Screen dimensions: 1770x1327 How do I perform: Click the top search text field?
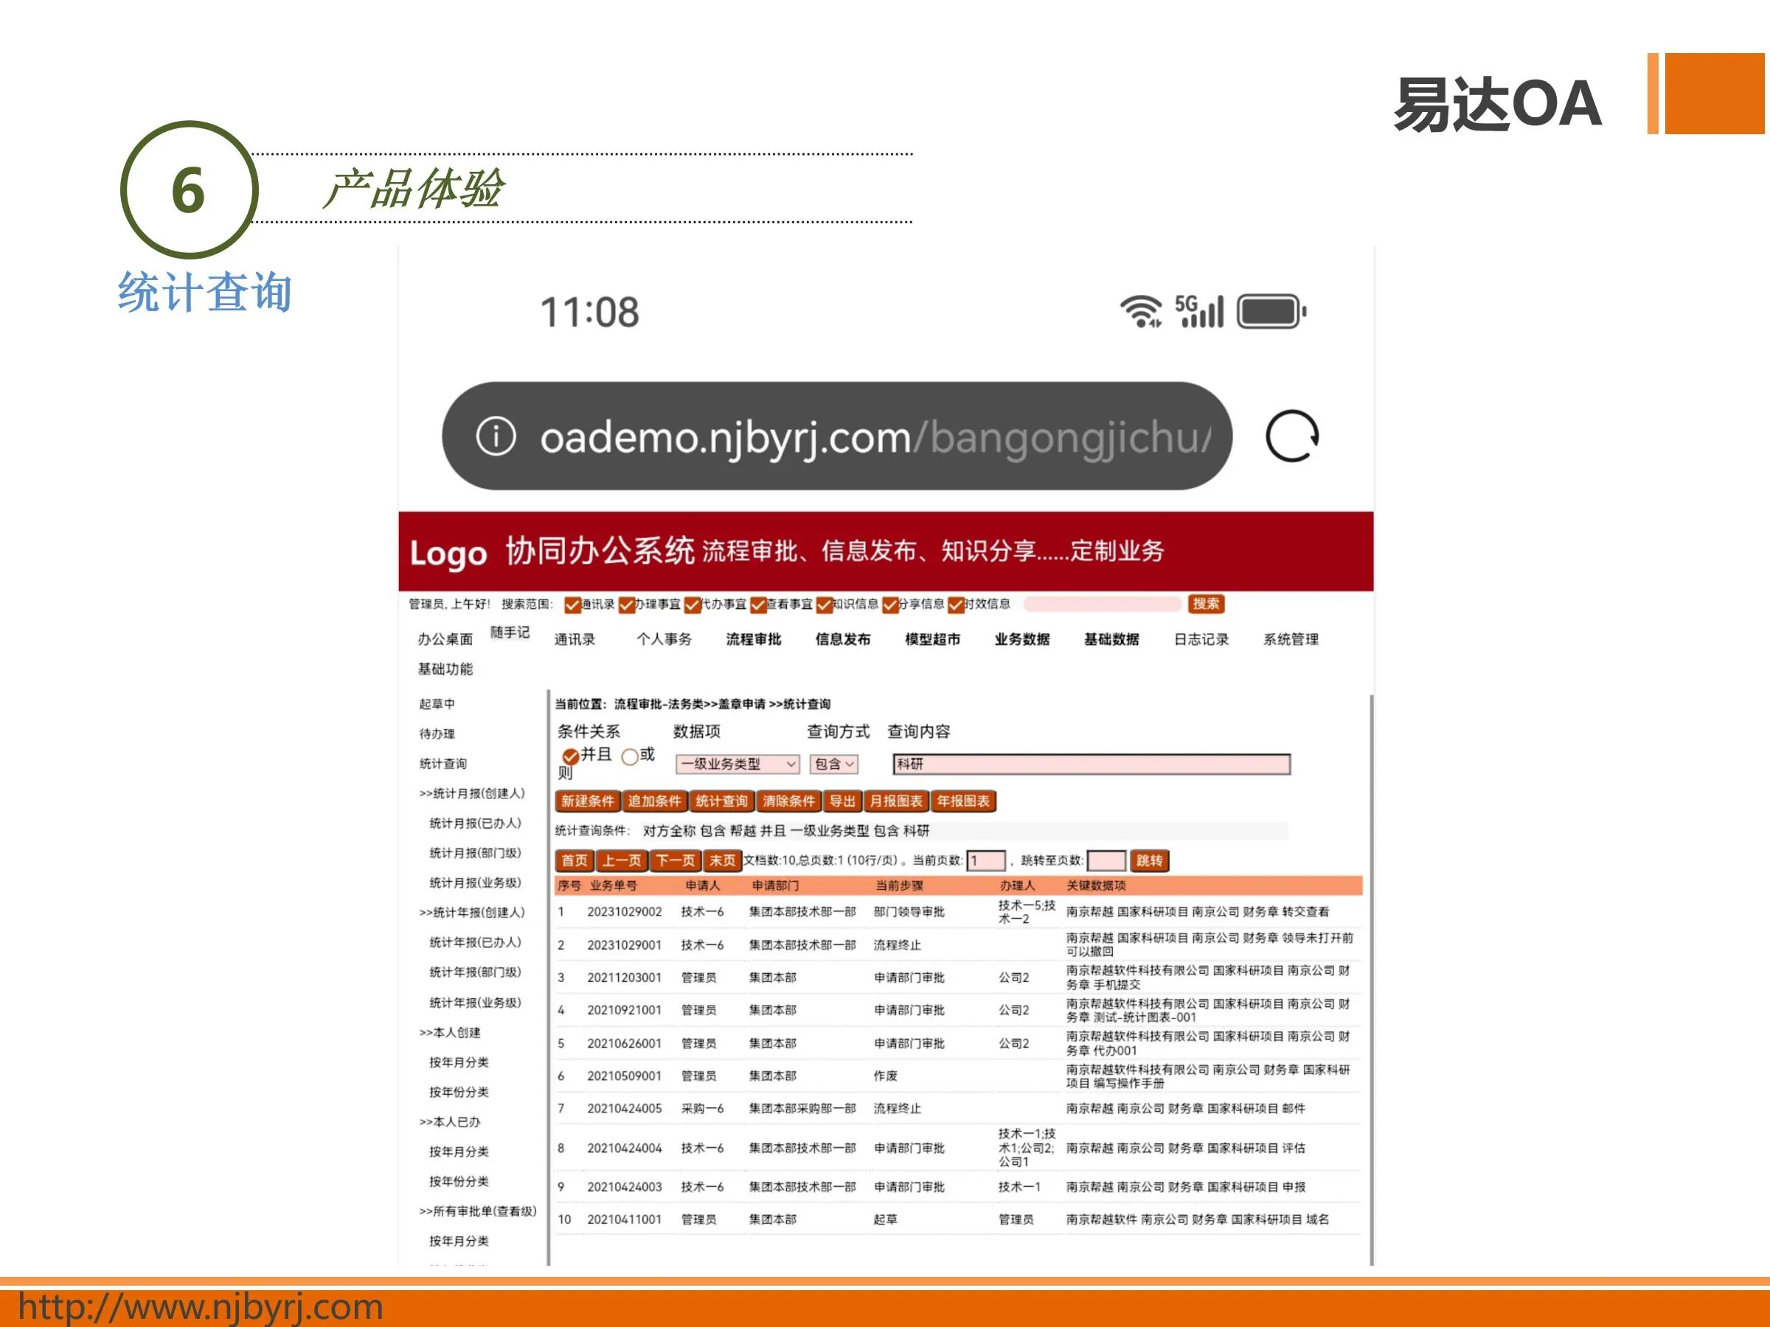(1102, 604)
